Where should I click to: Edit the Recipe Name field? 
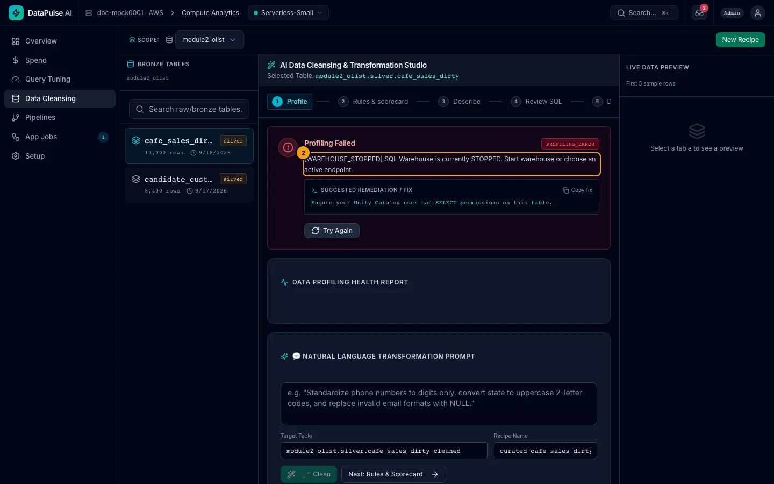tap(546, 451)
